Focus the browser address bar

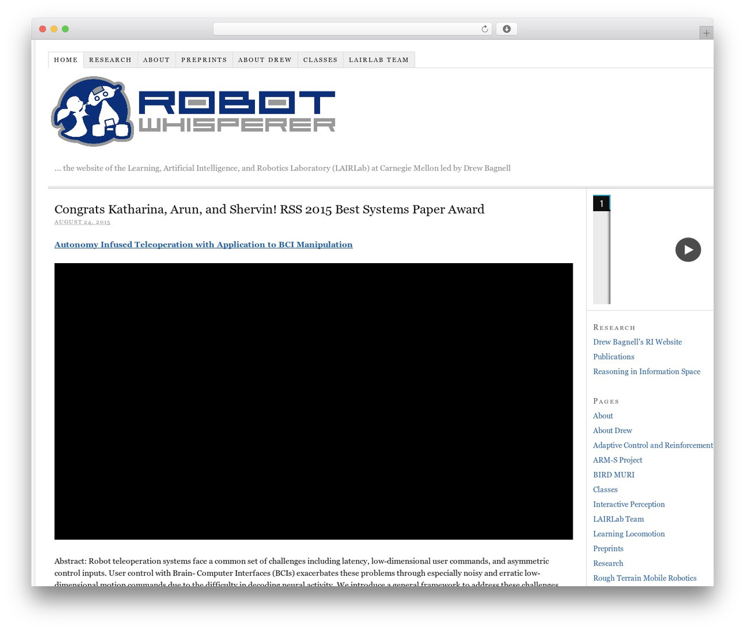point(352,29)
